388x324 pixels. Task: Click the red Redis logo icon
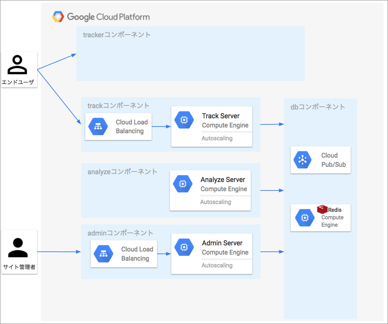322,209
